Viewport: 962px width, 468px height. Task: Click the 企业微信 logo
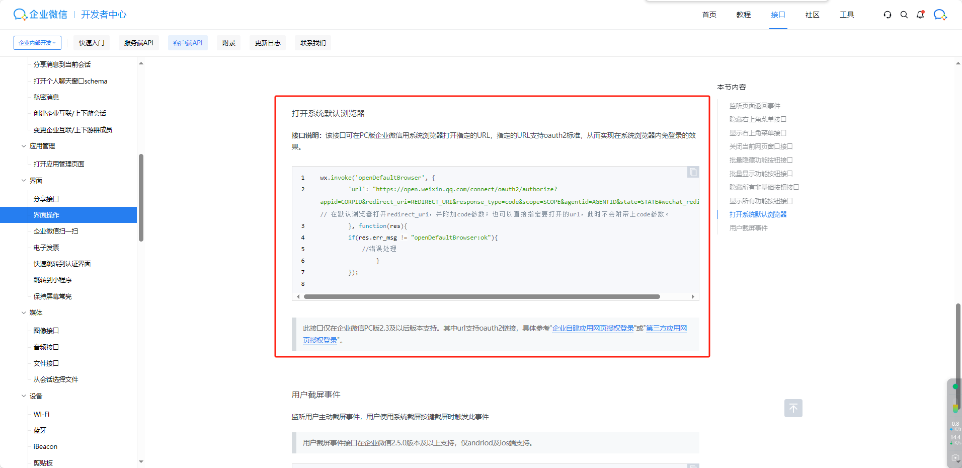point(39,14)
